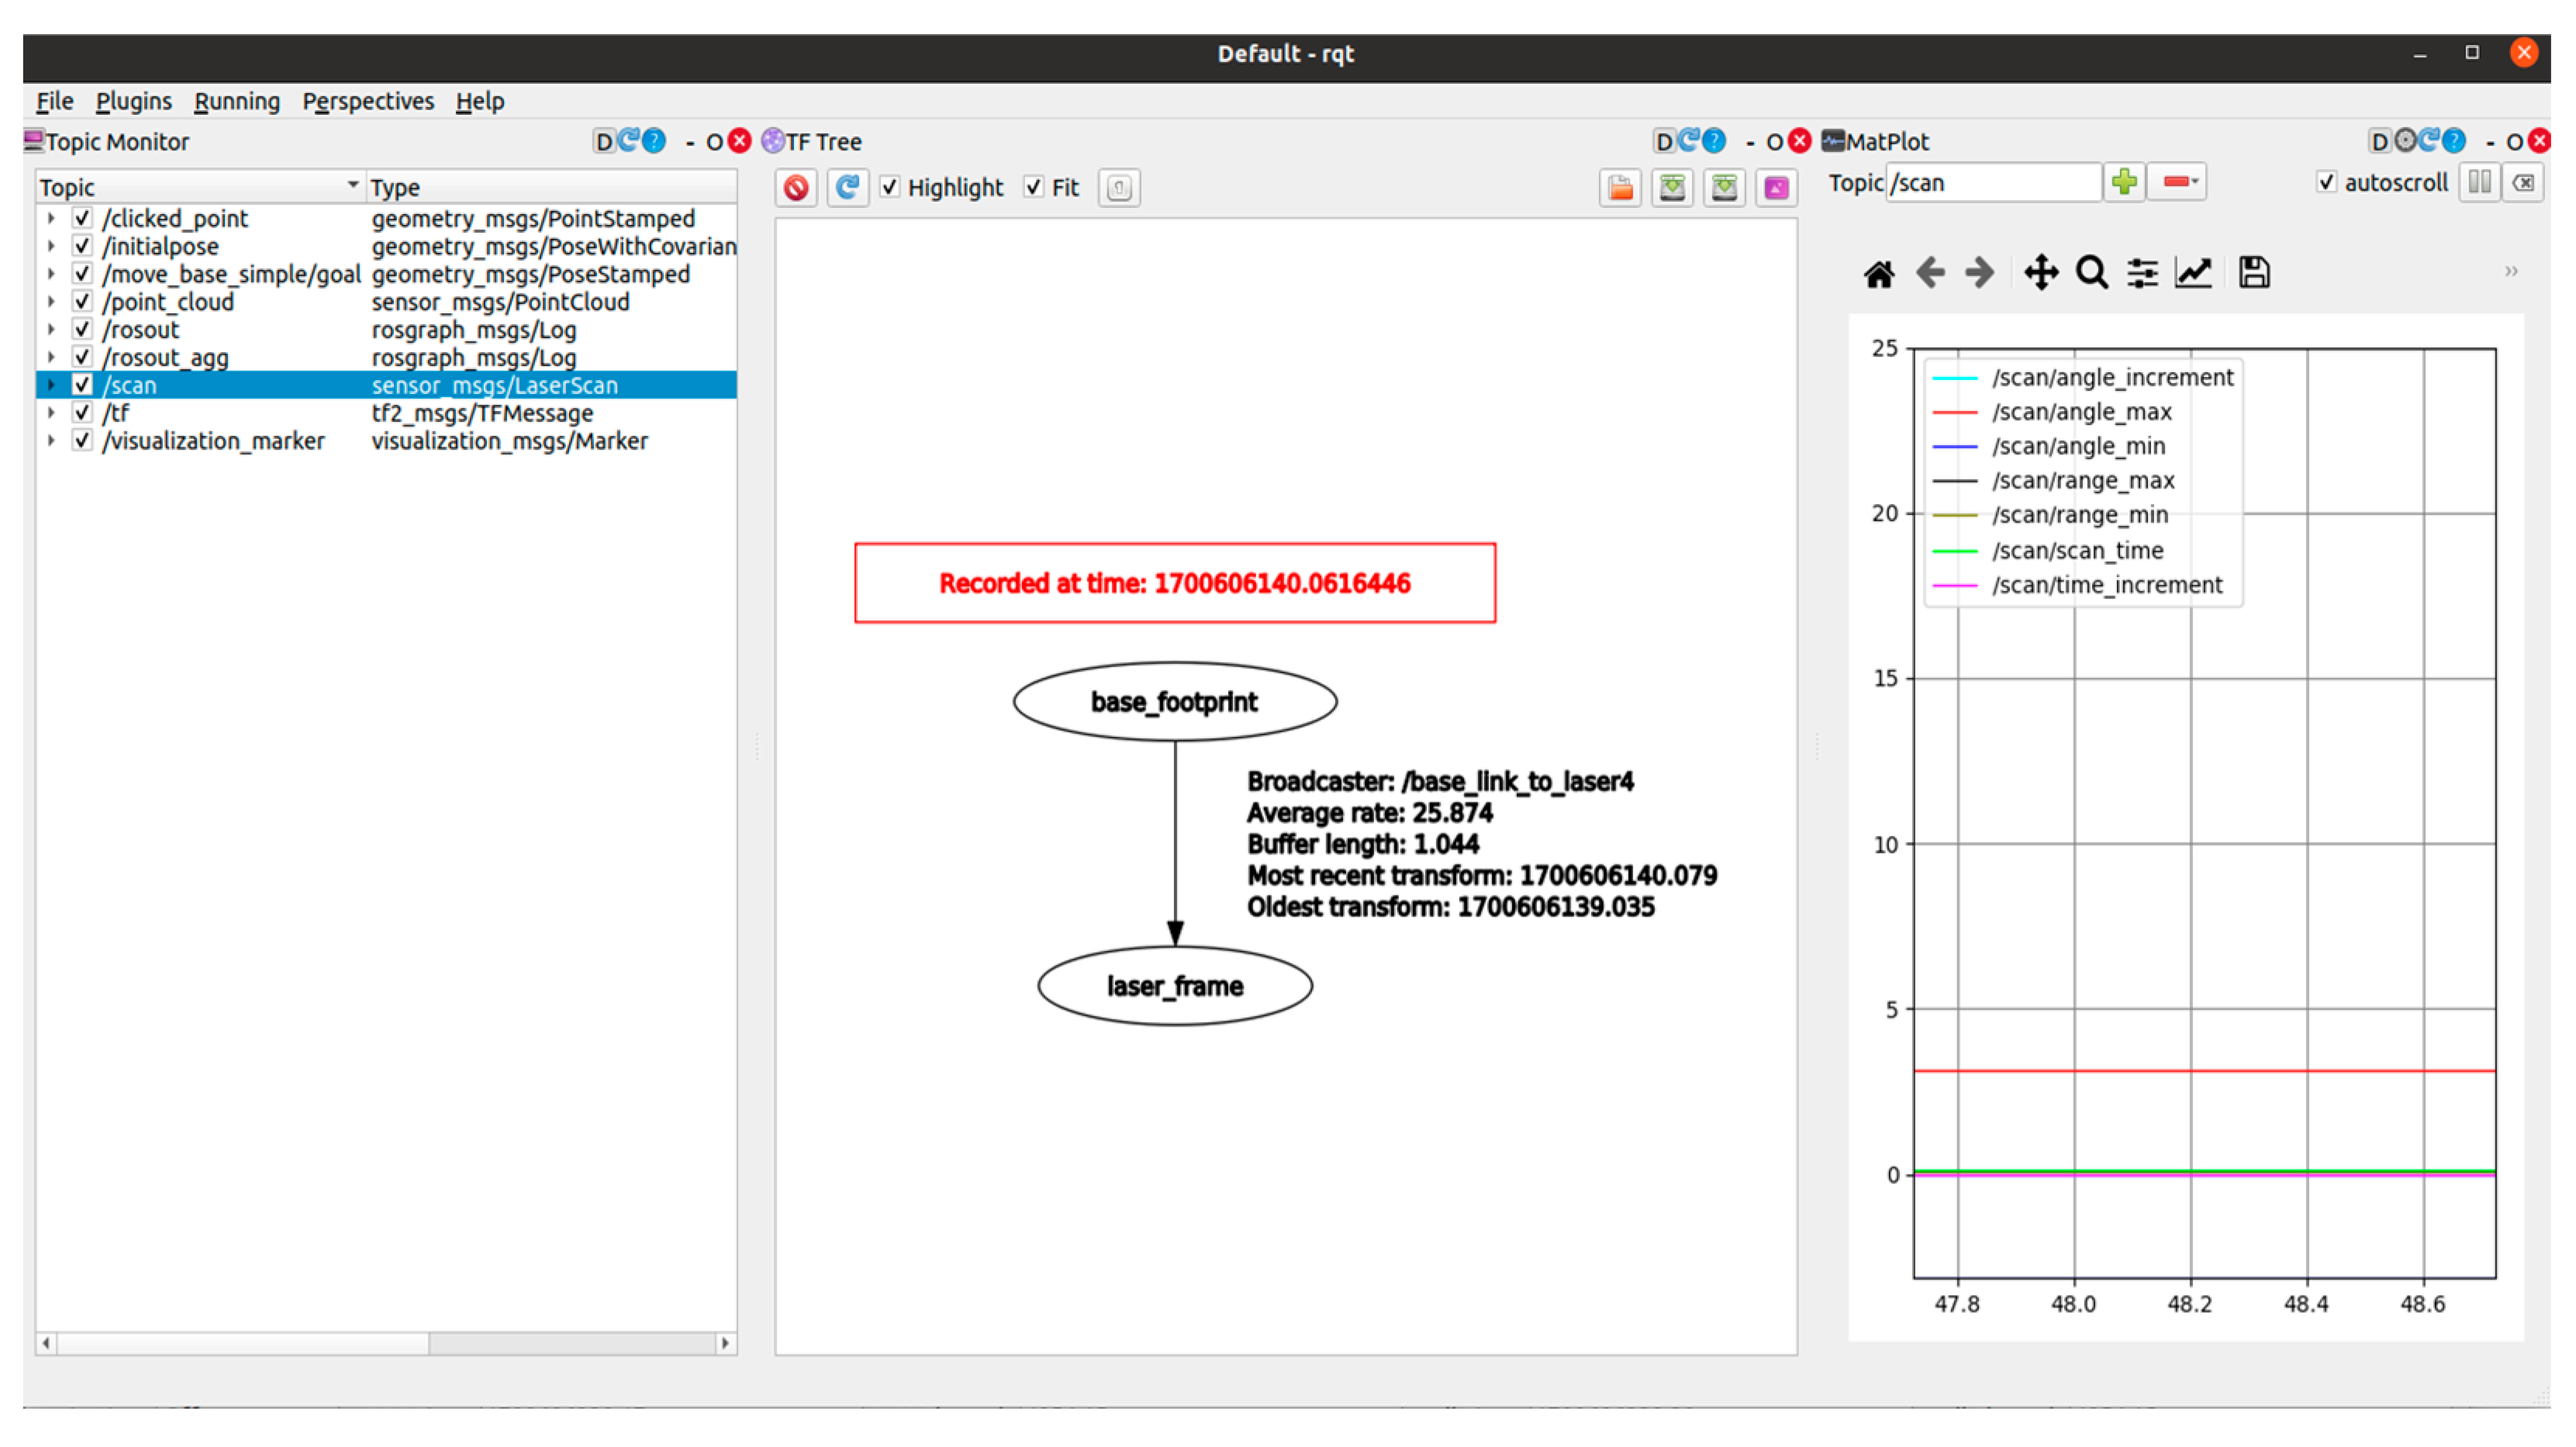Click the matplotlib Home reset view icon
2576x1447 pixels.
[x=1878, y=273]
